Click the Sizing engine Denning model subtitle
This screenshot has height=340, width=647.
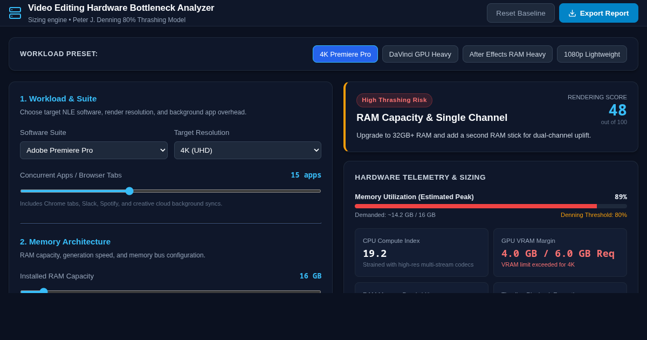[107, 20]
